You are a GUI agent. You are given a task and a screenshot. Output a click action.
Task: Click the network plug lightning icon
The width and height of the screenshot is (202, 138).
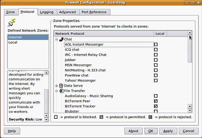tap(12, 23)
